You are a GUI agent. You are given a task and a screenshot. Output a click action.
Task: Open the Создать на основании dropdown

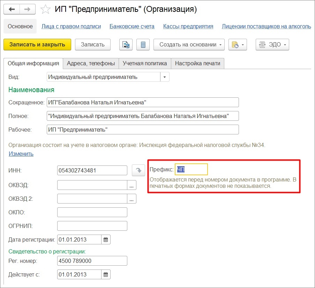(189, 44)
